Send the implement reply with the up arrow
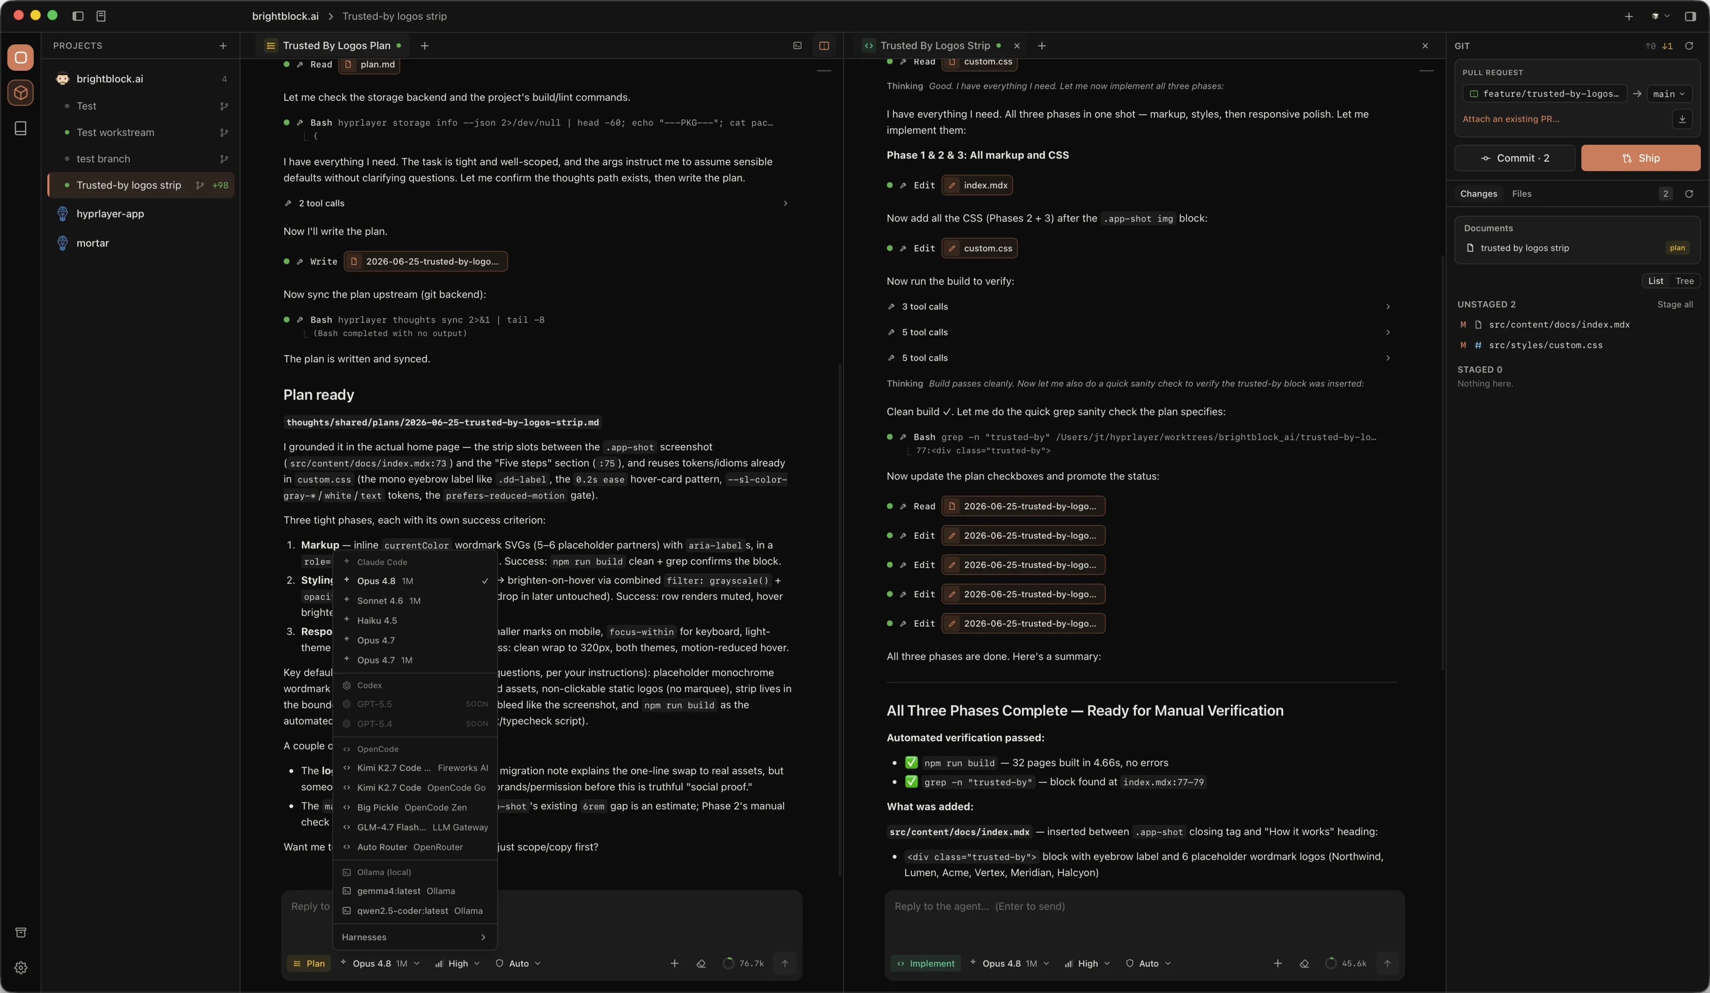Image resolution: width=1710 pixels, height=993 pixels. [1387, 963]
